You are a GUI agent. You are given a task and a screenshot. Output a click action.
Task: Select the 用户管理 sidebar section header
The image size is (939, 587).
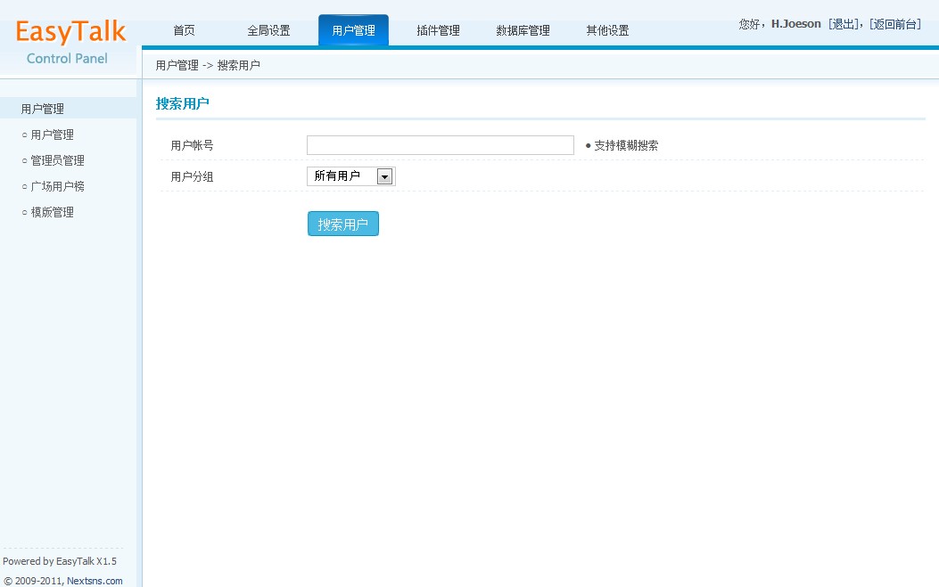tap(43, 109)
